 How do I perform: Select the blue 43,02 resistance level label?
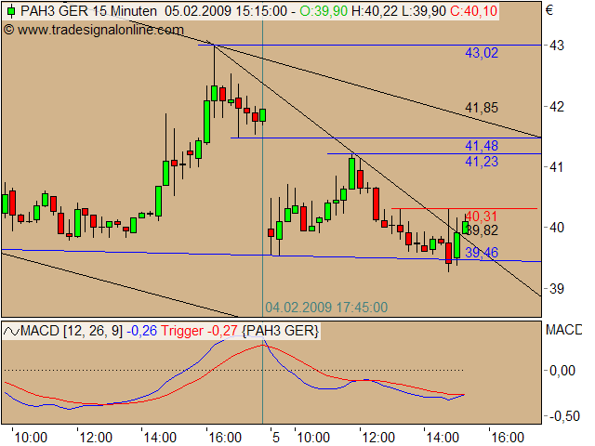point(482,53)
